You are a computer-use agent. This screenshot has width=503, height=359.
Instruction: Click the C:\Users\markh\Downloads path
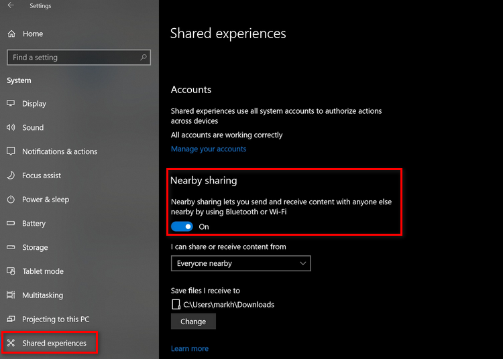[229, 305]
